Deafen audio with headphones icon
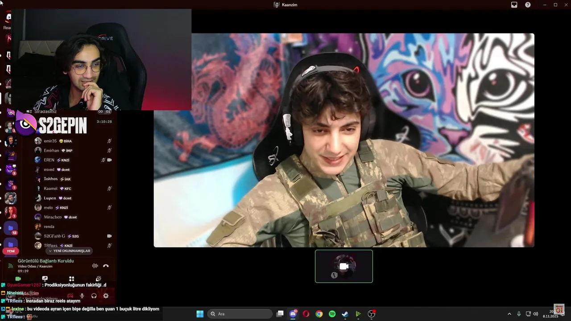 click(x=94, y=296)
